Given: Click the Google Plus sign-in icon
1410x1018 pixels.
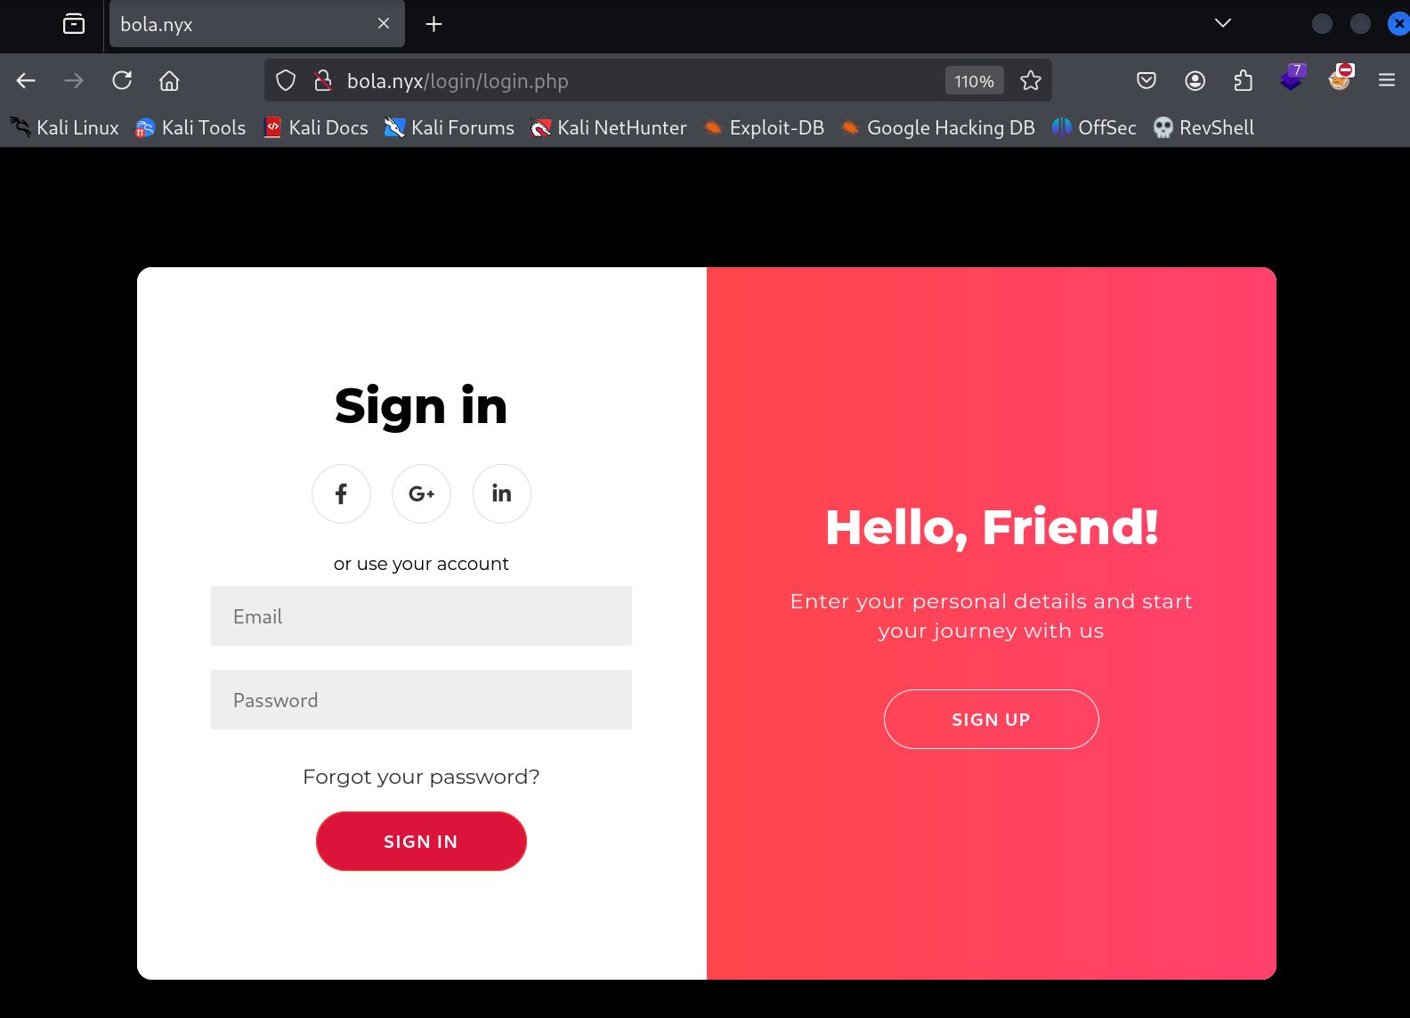Looking at the screenshot, I should (421, 493).
